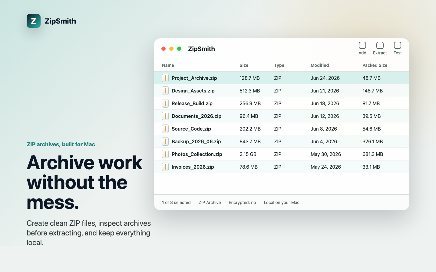Image resolution: width=436 pixels, height=272 pixels.
Task: Click the Extract toolbar icon
Action: [x=380, y=45]
